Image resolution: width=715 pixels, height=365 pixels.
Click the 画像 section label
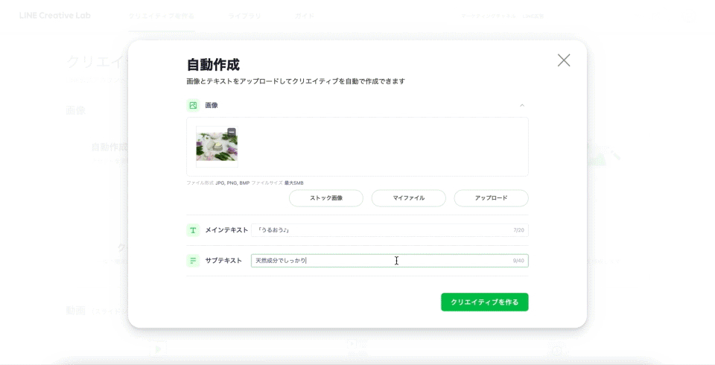click(x=212, y=105)
